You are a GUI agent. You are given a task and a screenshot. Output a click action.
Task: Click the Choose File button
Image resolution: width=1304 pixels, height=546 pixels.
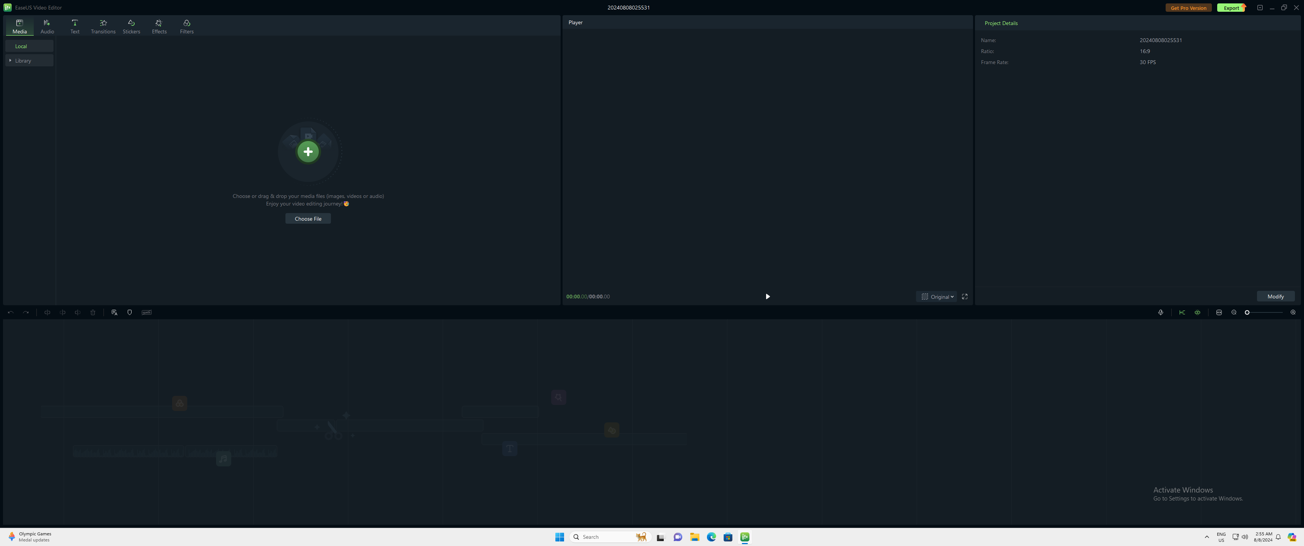click(308, 219)
